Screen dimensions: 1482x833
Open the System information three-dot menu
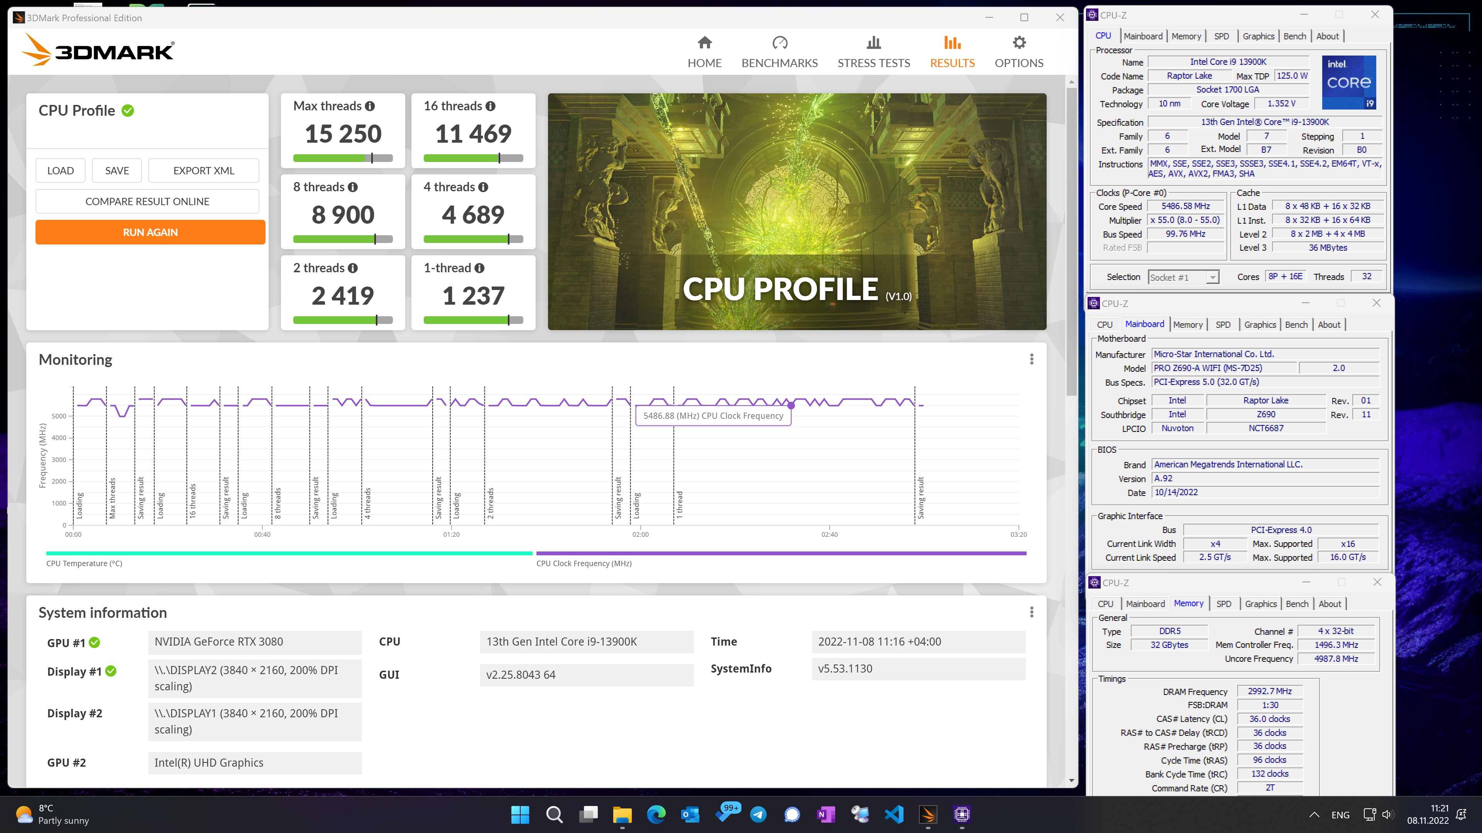click(1032, 612)
